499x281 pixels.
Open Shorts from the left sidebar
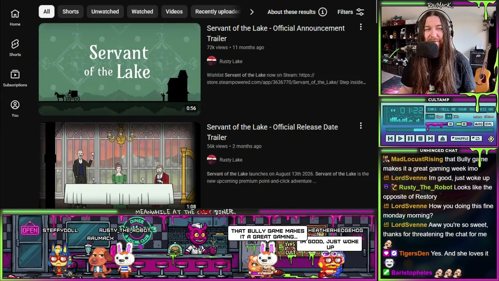15,48
